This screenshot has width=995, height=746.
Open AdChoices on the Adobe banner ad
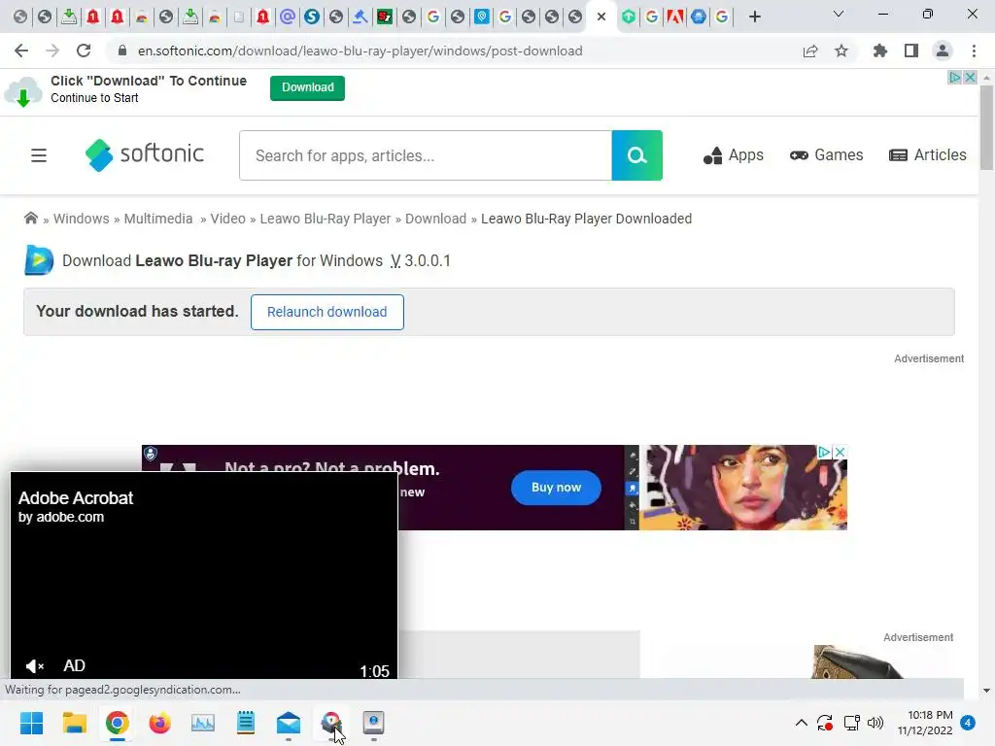coord(824,452)
